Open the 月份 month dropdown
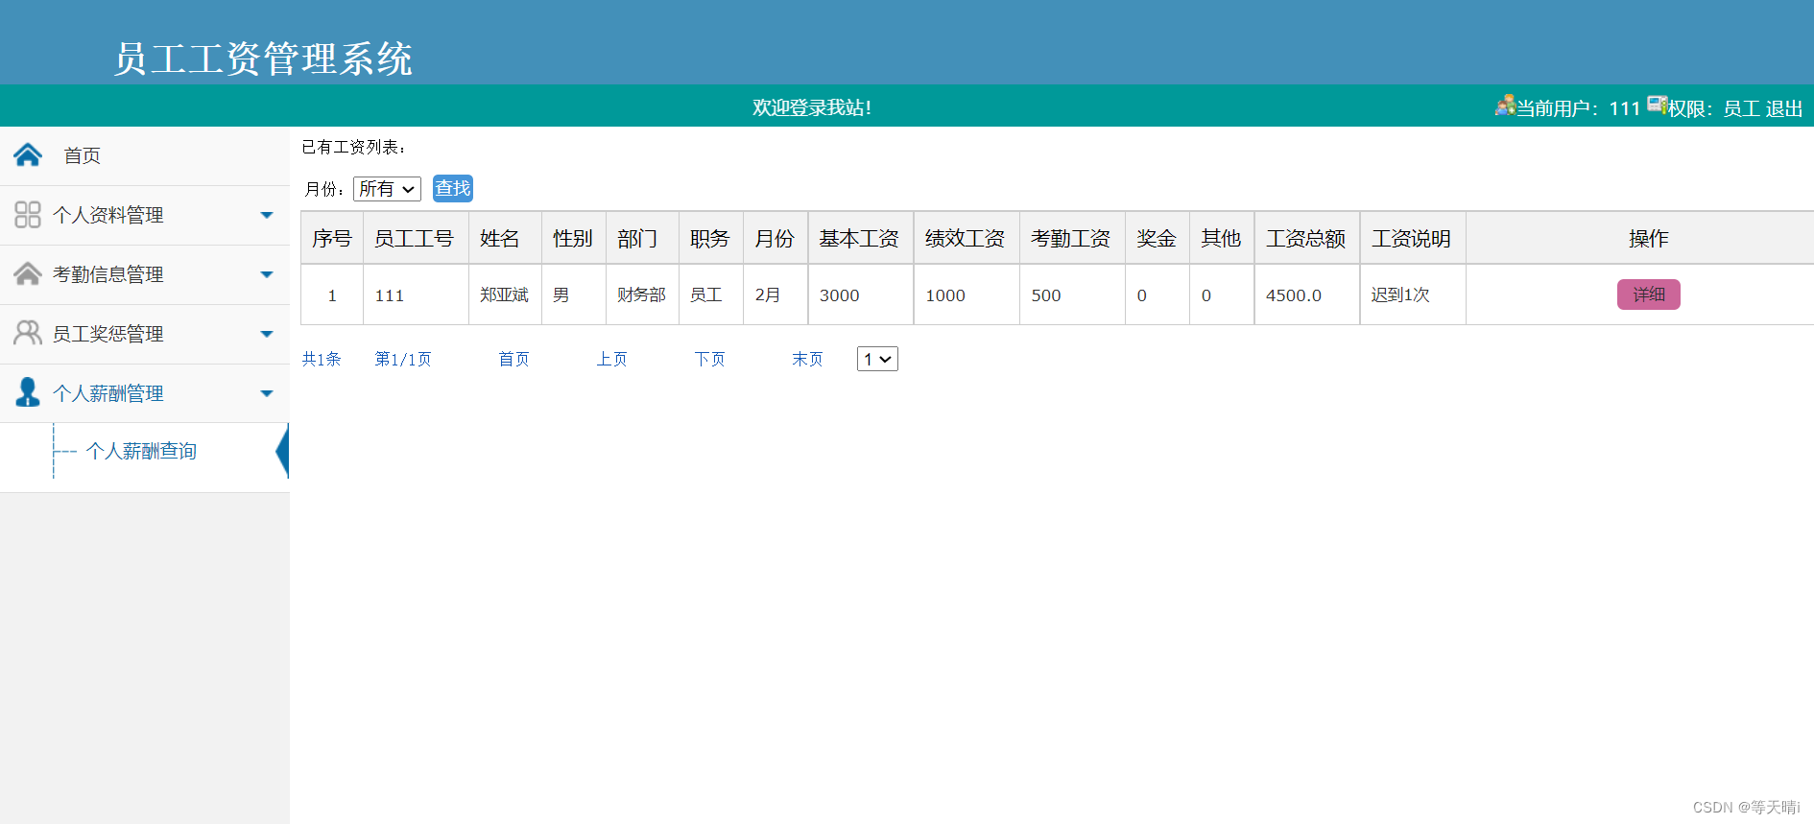This screenshot has width=1814, height=824. point(387,189)
